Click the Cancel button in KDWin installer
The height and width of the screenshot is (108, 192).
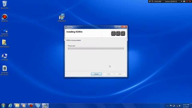[x=96, y=74]
